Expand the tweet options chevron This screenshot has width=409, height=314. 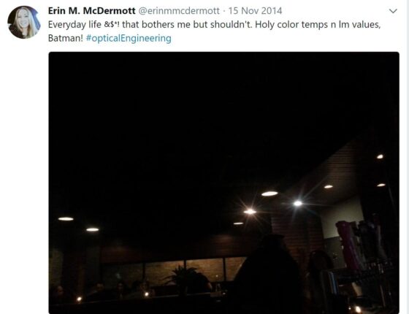(x=393, y=11)
